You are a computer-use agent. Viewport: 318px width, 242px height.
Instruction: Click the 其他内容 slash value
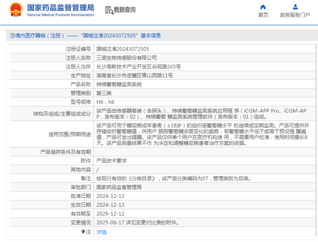(x=97, y=170)
